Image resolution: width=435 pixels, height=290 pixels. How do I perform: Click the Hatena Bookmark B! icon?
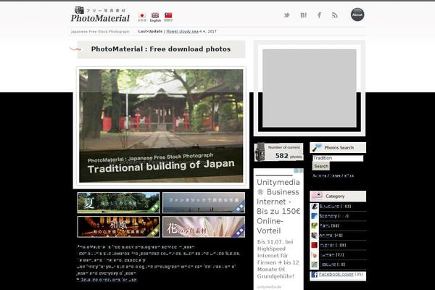[x=304, y=15]
